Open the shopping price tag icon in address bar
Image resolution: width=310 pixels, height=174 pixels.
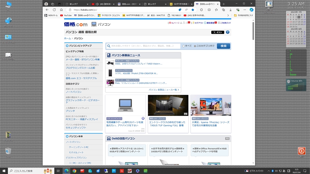tap(180, 10)
